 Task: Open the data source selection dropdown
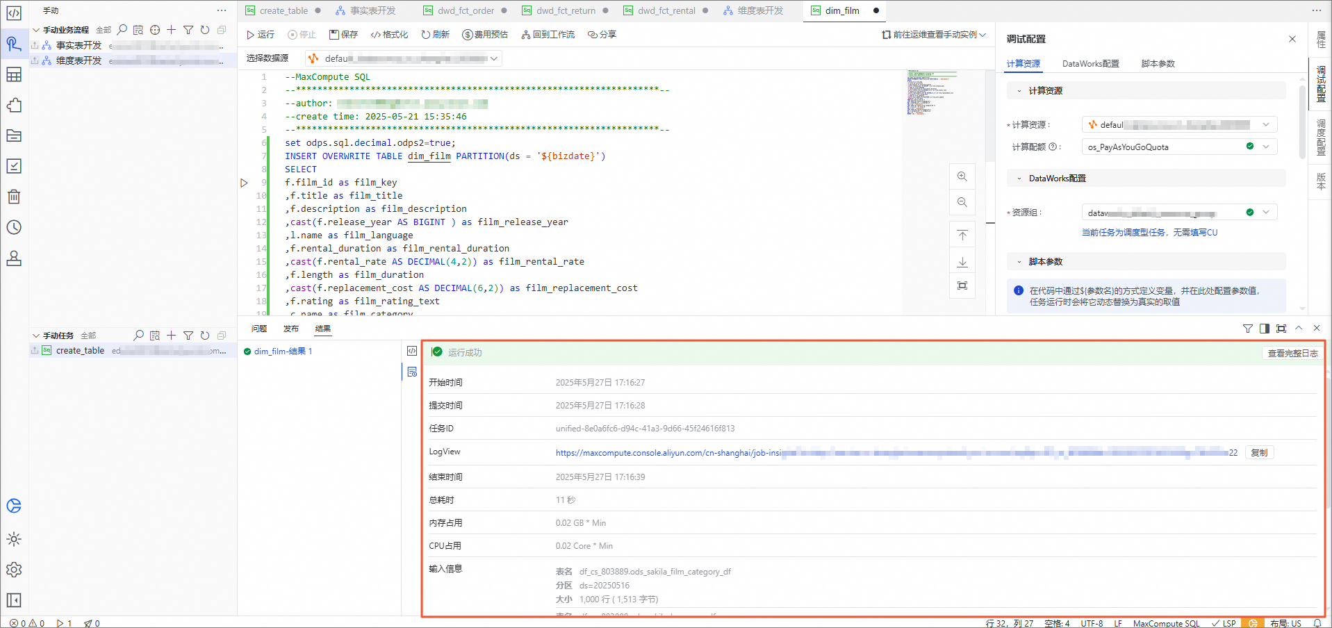pos(404,59)
